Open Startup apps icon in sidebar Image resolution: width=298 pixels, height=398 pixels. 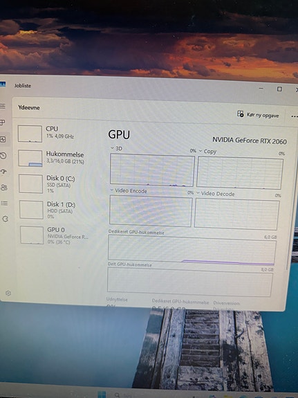(x=4, y=172)
